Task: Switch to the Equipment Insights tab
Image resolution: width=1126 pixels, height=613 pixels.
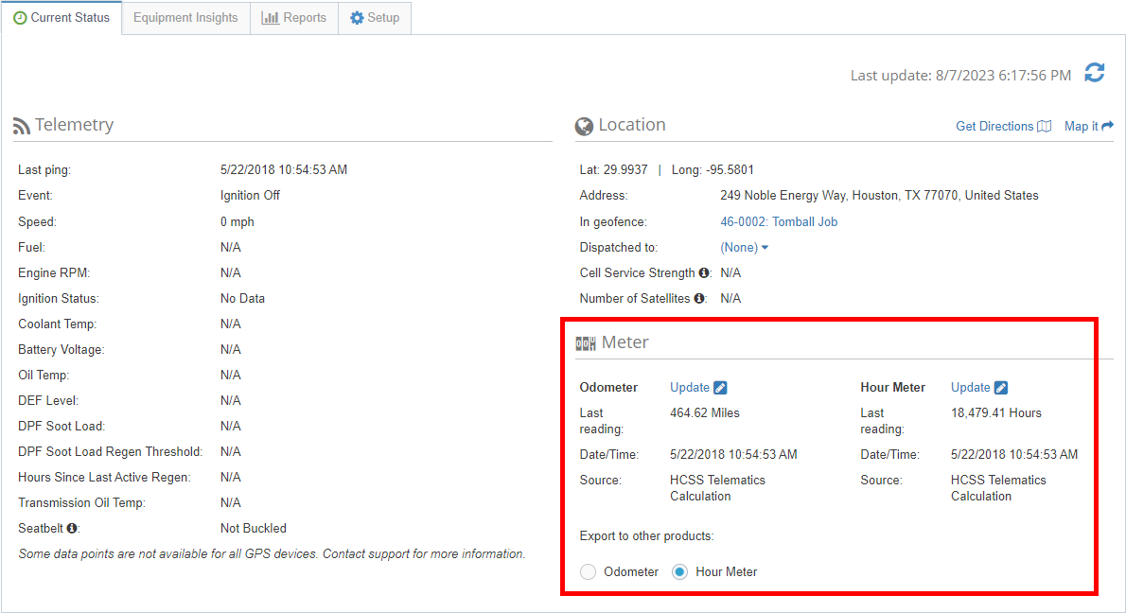Action: [x=185, y=17]
